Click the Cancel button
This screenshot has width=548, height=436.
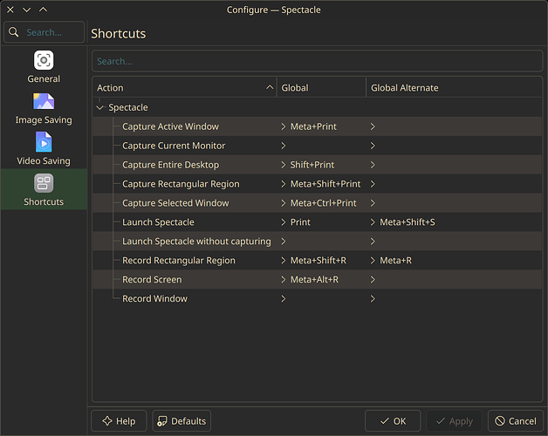pos(516,421)
